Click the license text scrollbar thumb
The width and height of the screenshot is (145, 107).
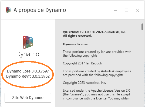tap(142, 27)
